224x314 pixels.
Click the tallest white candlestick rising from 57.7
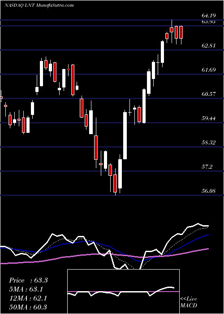pos(125,135)
